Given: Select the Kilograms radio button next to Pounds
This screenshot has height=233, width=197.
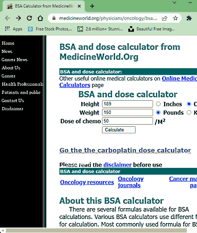Looking at the screenshot, I should pyautogui.click(x=189, y=112).
